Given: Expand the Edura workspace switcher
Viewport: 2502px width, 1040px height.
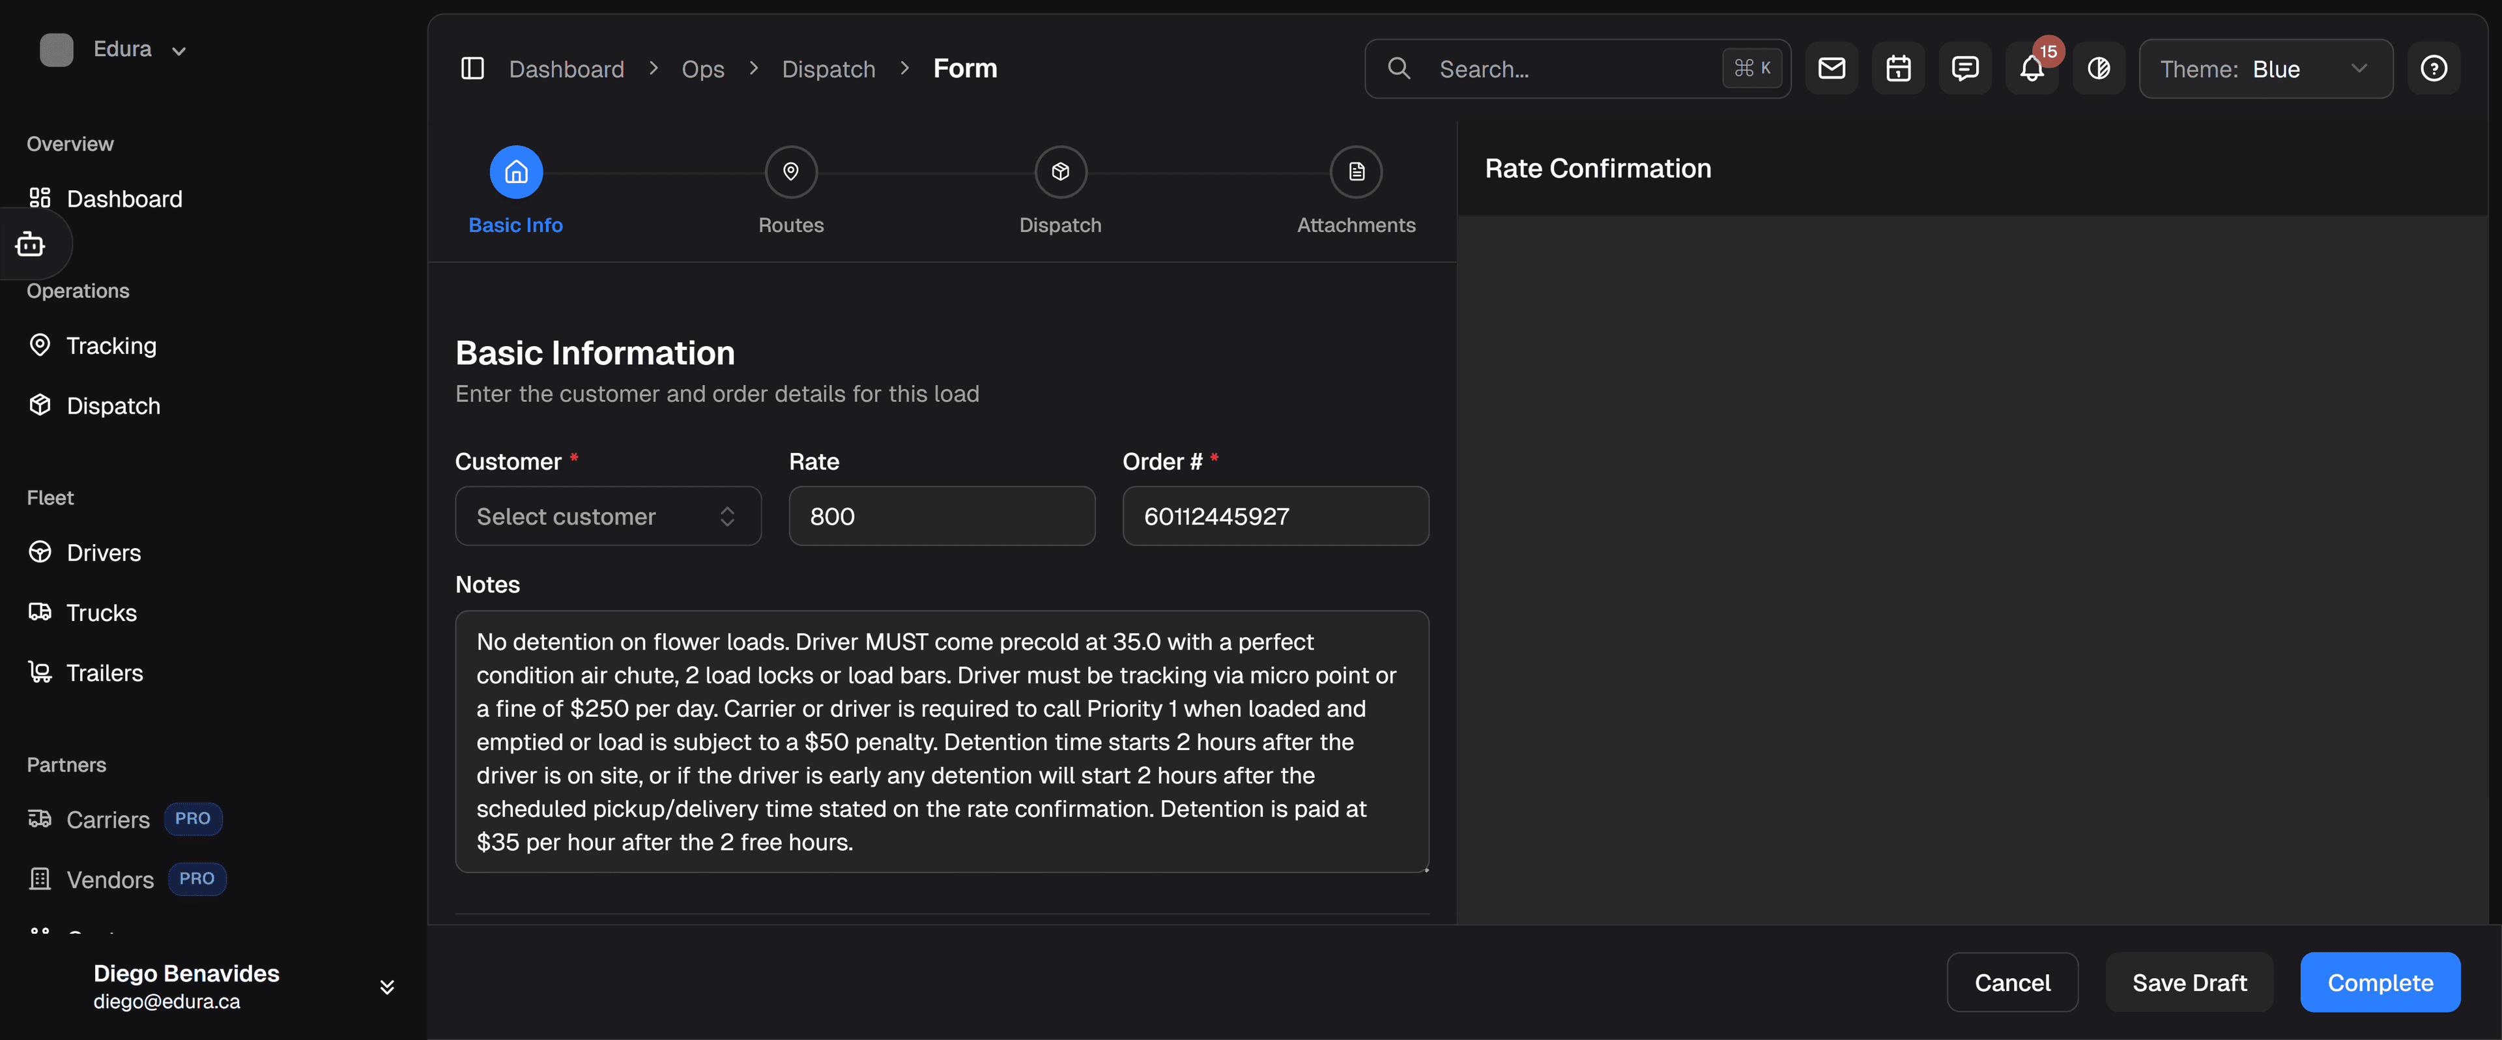Looking at the screenshot, I should point(179,50).
